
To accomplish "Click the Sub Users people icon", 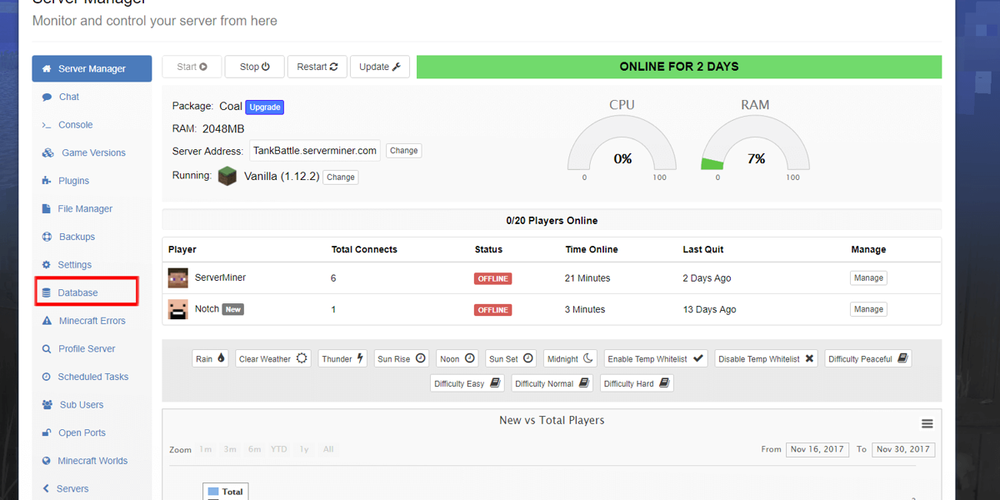I will click(x=47, y=405).
